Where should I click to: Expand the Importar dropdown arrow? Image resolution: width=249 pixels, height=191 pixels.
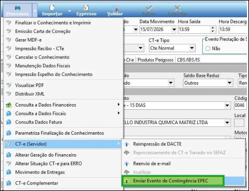69,11
